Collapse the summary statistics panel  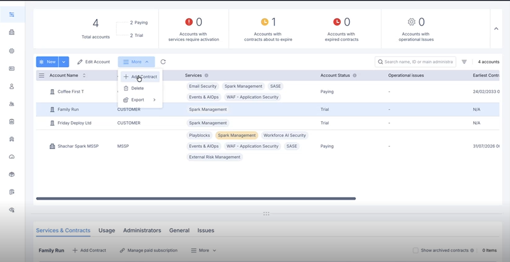(496, 29)
